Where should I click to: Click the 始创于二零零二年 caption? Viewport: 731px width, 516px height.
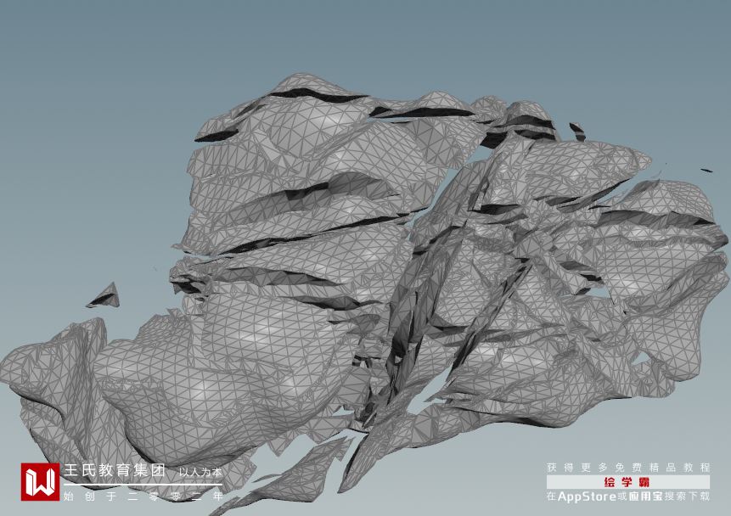point(143,496)
